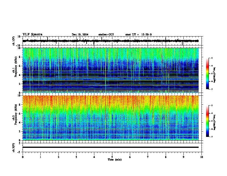
Task: Select the "Time (min)" x-axis label
Action: pyautogui.click(x=115, y=160)
